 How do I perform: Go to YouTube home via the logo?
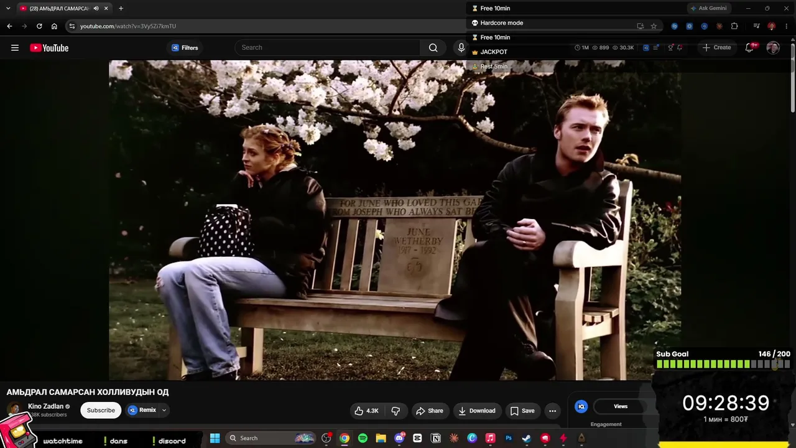coord(49,48)
